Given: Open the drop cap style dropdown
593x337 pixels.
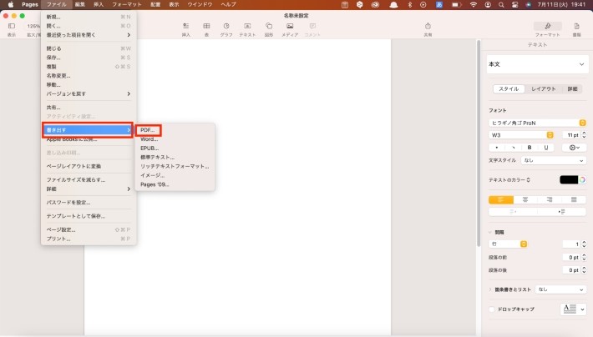Looking at the screenshot, I should click(x=573, y=309).
